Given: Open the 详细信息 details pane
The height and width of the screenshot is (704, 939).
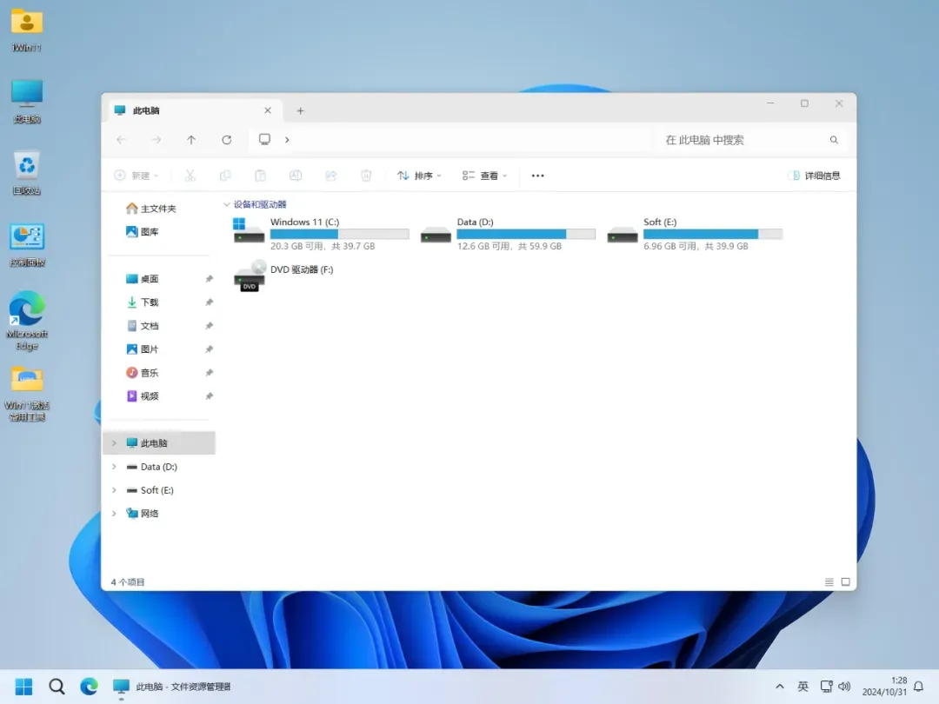Looking at the screenshot, I should coord(815,175).
